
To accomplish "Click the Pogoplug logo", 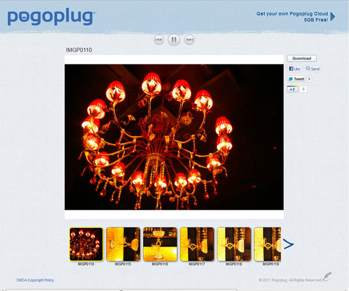I will coord(51,17).
